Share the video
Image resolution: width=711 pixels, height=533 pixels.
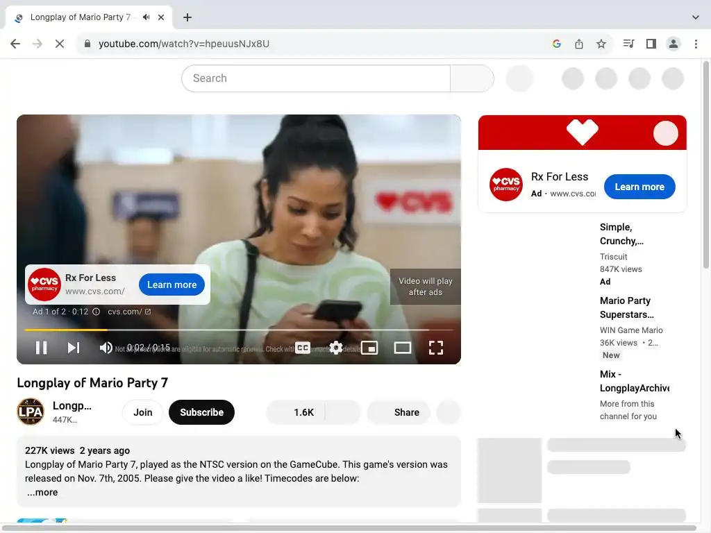point(399,412)
